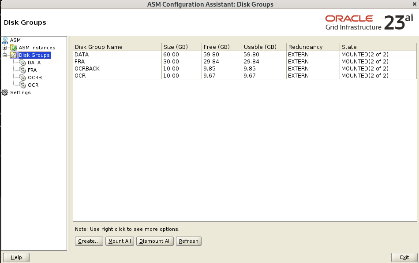This screenshot has width=419, height=263.
Task: Click MOUNTED(2 of 2) state in OCRBACK row
Action: (378, 69)
